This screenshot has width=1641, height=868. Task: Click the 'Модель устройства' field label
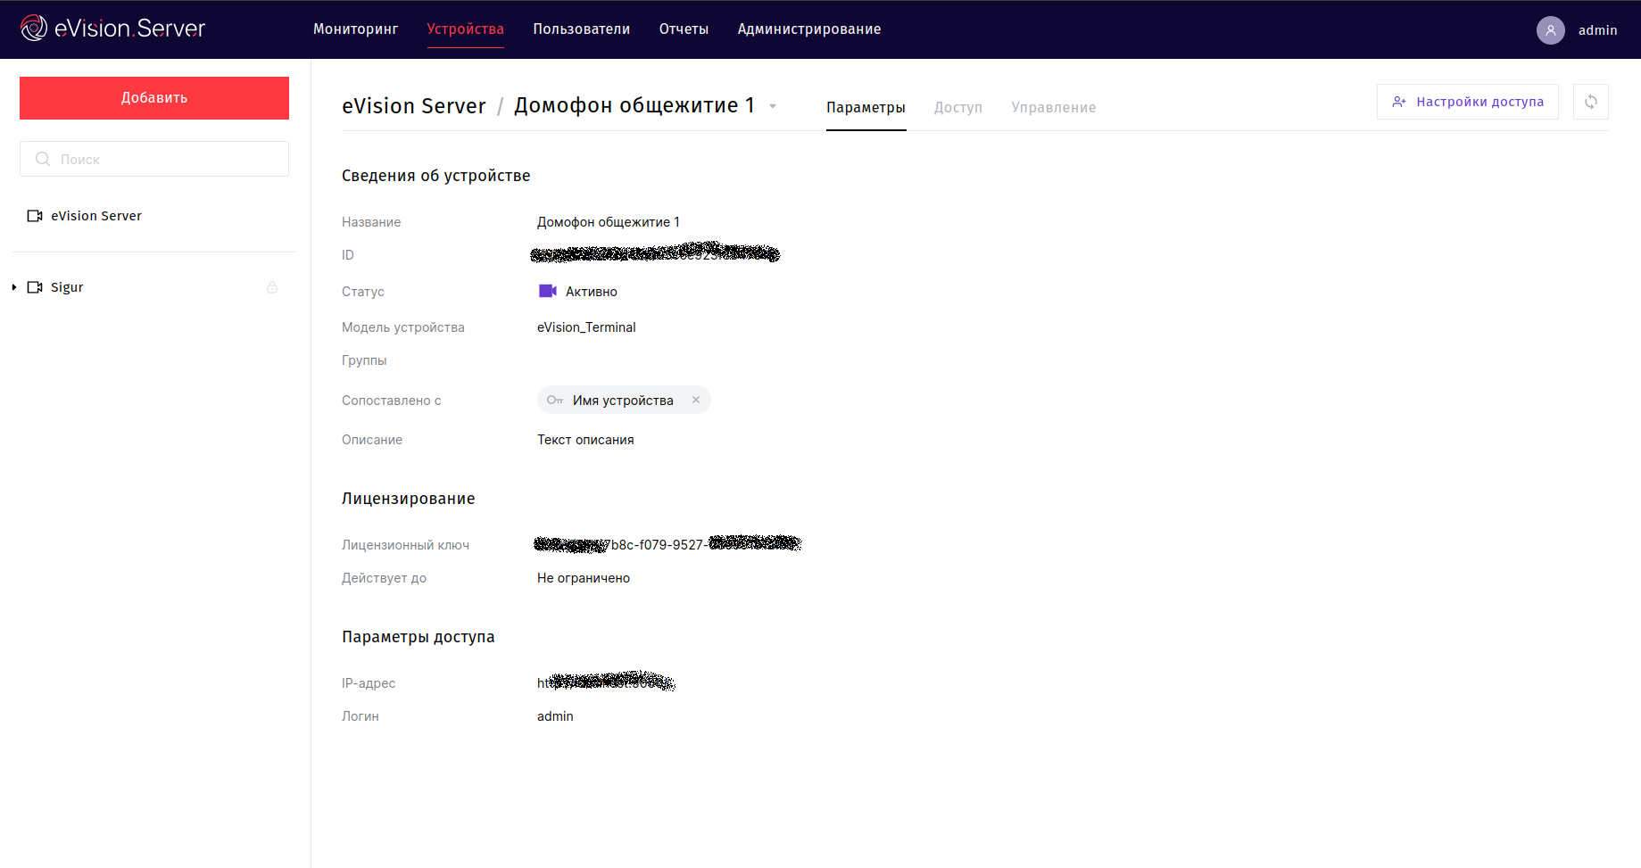click(x=402, y=327)
